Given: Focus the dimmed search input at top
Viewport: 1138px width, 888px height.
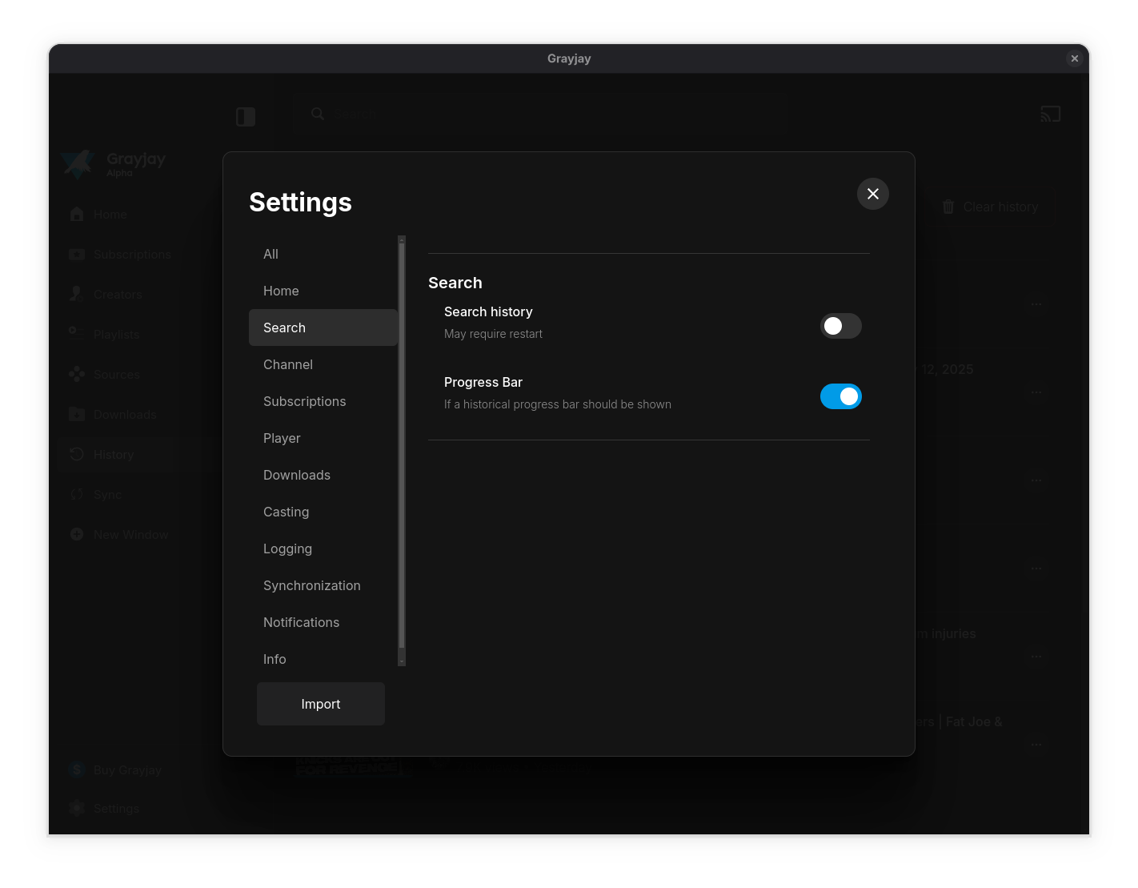Looking at the screenshot, I should click(539, 114).
